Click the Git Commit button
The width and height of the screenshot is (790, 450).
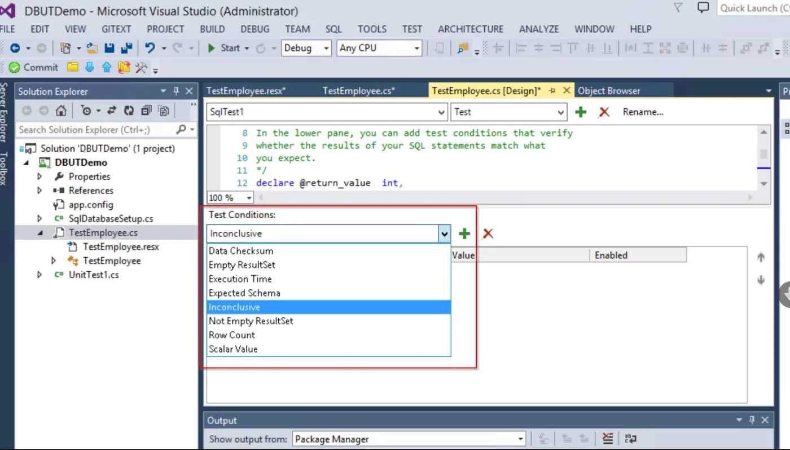point(33,68)
